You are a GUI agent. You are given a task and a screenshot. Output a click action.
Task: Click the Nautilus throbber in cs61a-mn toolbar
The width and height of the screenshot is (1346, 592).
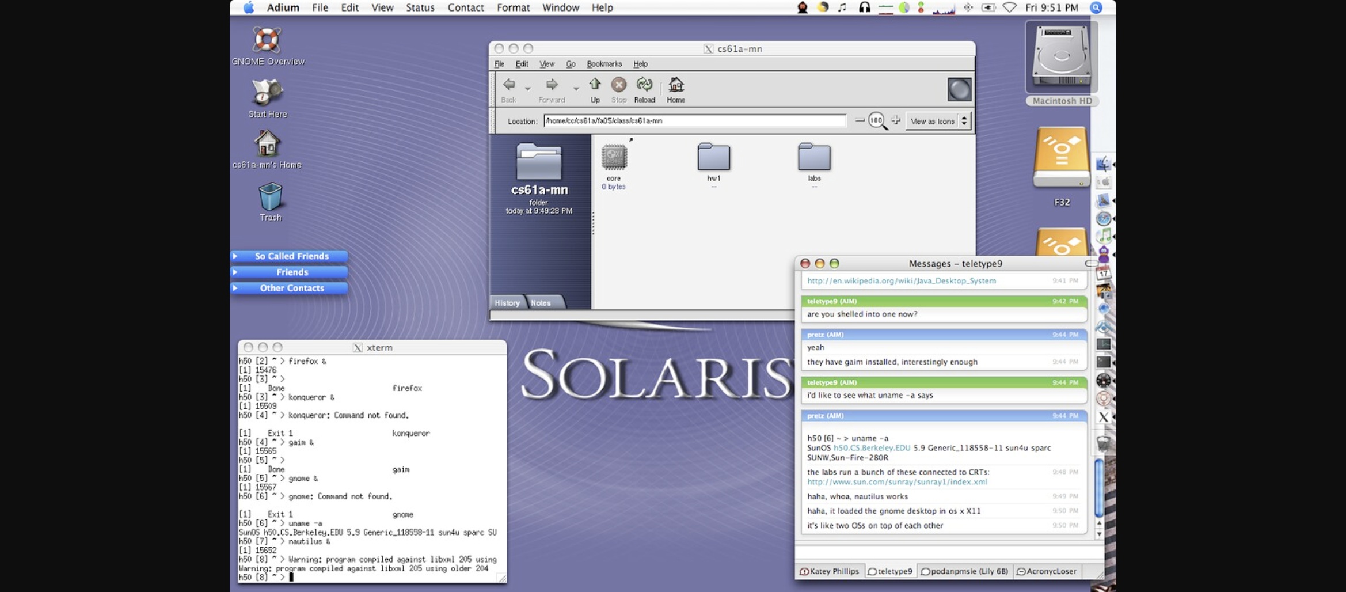(959, 89)
